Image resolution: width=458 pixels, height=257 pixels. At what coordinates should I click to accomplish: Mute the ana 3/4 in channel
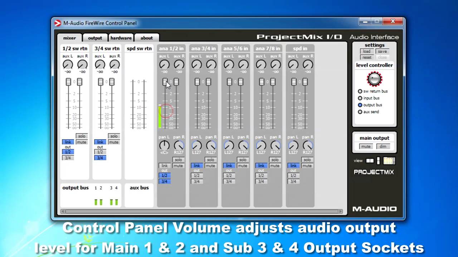(210, 166)
